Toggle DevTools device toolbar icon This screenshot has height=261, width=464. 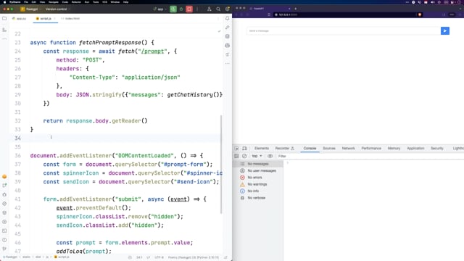pyautogui.click(x=244, y=148)
